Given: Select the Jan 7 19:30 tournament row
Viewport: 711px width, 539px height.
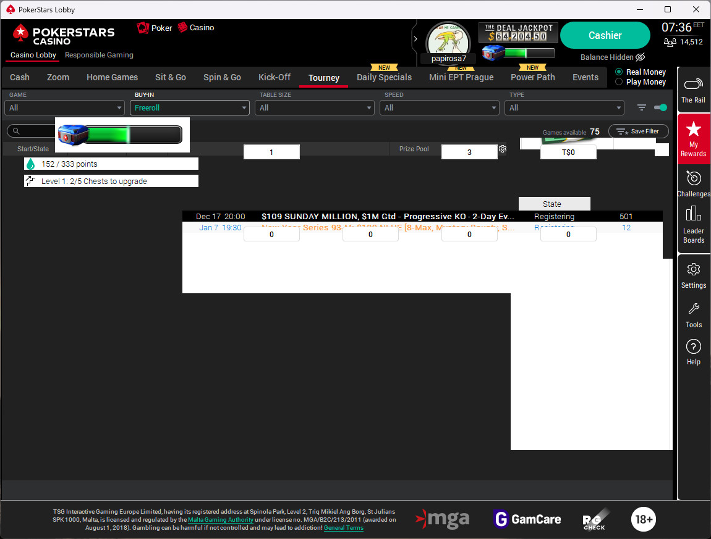Looking at the screenshot, I should tap(422, 227).
